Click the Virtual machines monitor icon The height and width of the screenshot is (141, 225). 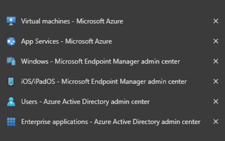coord(11,21)
